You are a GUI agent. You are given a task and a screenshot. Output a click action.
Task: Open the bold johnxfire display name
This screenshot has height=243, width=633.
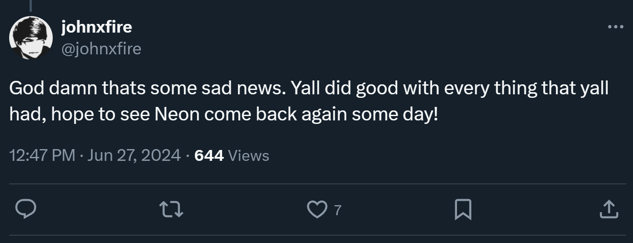[97, 27]
